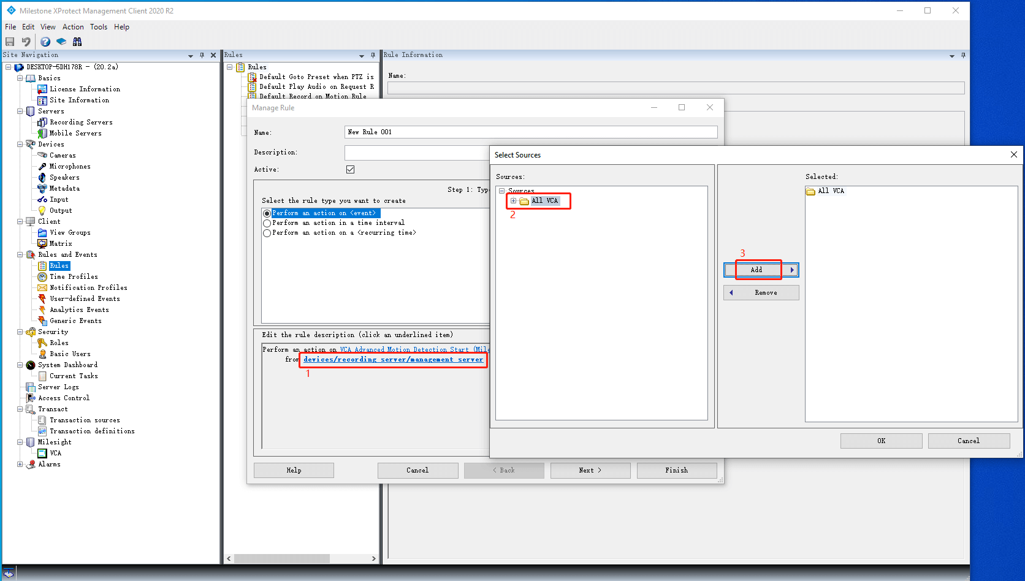Pin the Rules panel

click(373, 55)
